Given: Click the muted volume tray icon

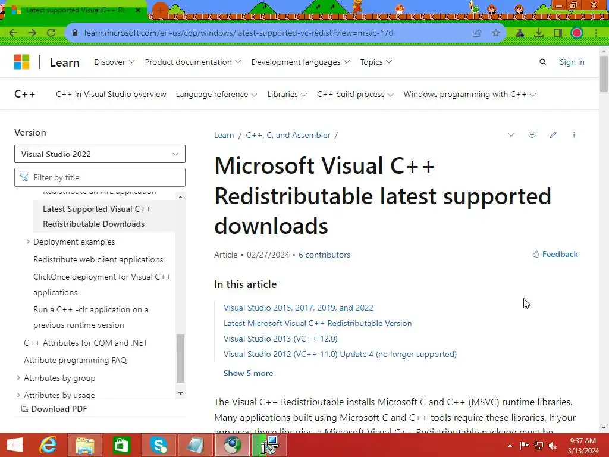Looking at the screenshot, I should click(x=553, y=445).
